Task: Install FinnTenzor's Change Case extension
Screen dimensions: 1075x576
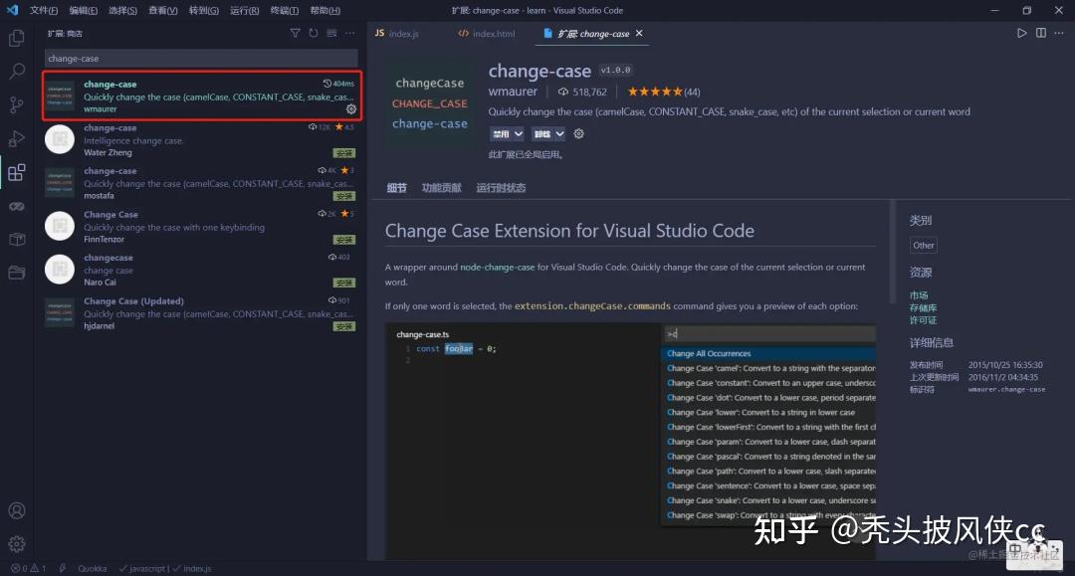Action: pos(344,240)
